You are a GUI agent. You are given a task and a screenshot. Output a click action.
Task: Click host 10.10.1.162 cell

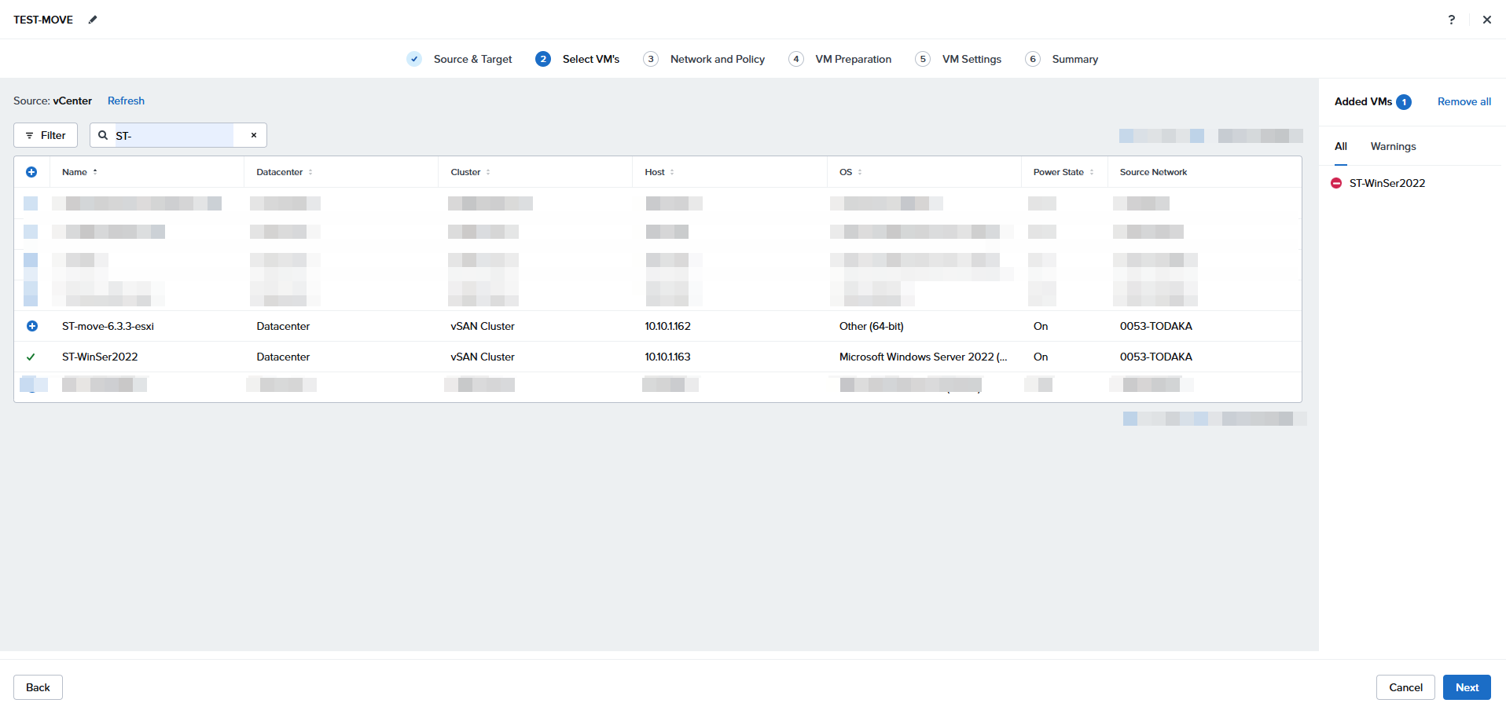(667, 326)
